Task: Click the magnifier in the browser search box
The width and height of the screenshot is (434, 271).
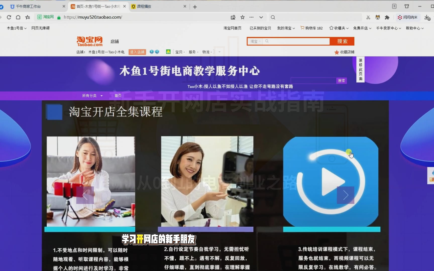Action: pyautogui.click(x=273, y=17)
